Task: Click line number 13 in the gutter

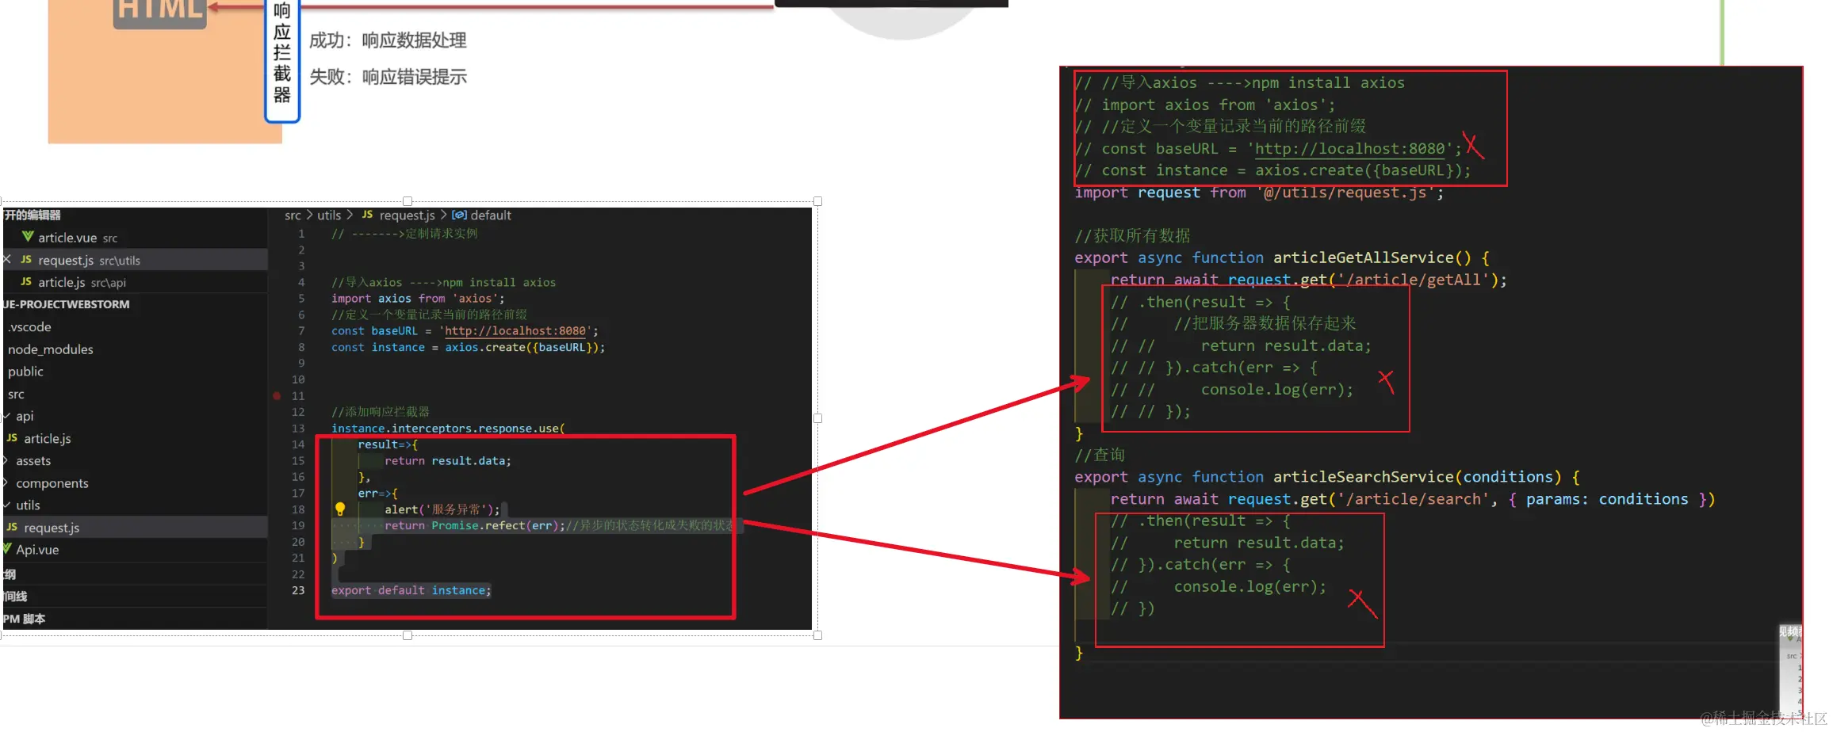Action: tap(298, 429)
